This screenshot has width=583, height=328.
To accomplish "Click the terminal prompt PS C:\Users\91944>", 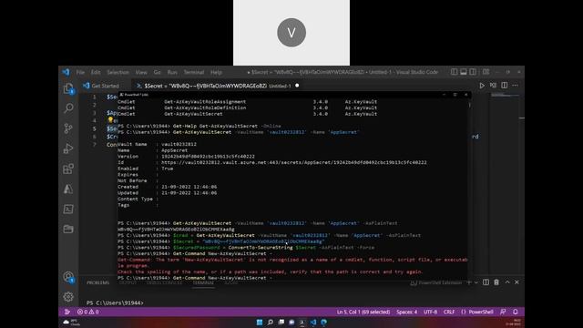I will pos(115,303).
